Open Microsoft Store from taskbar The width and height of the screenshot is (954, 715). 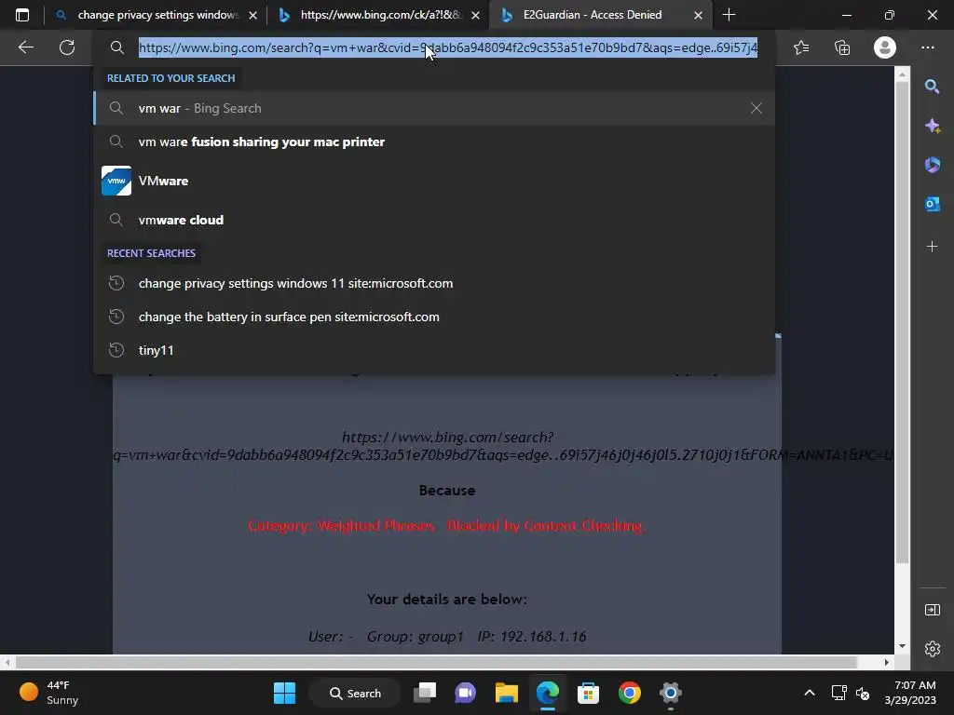click(x=589, y=693)
